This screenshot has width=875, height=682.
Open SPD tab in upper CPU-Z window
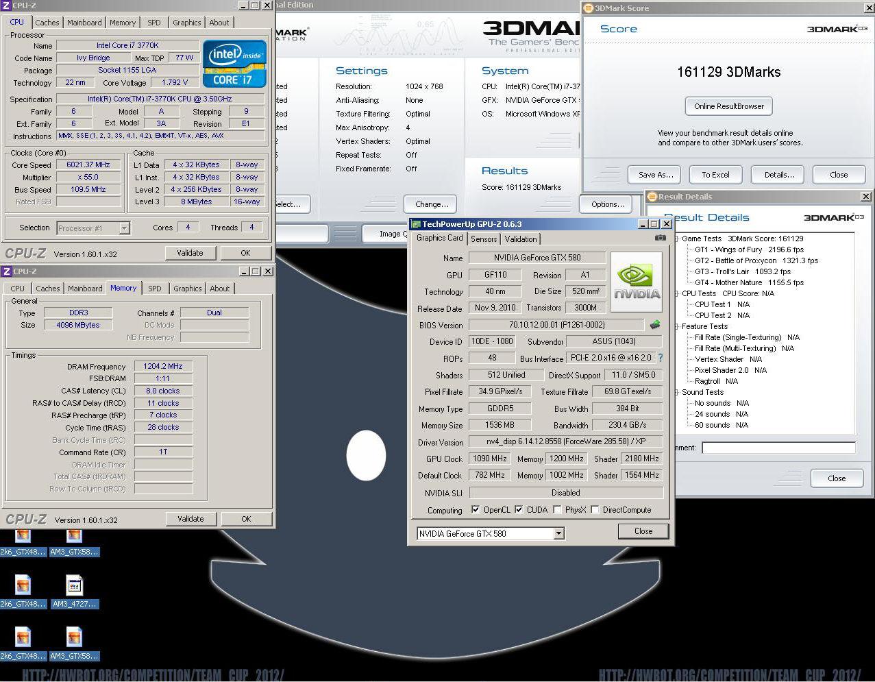pyautogui.click(x=154, y=23)
